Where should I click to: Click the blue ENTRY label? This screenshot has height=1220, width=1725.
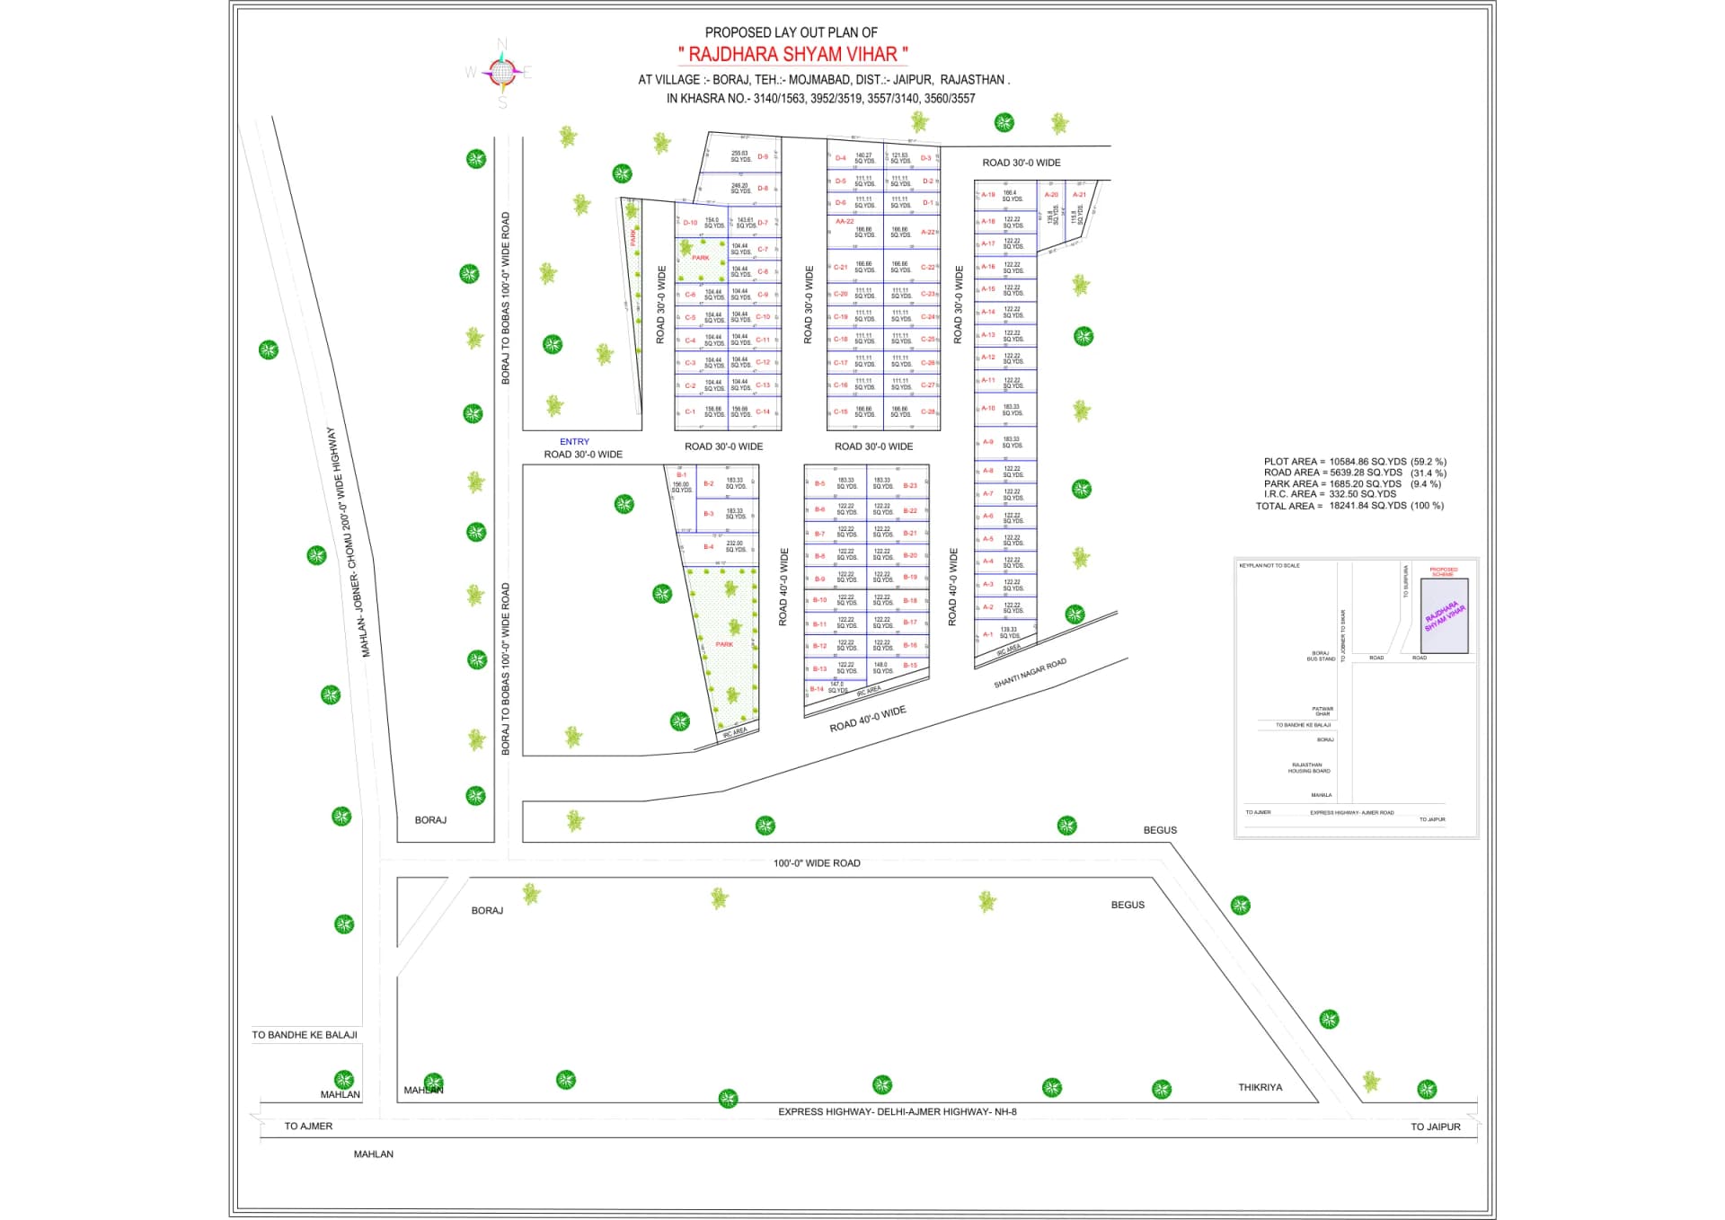click(x=574, y=442)
